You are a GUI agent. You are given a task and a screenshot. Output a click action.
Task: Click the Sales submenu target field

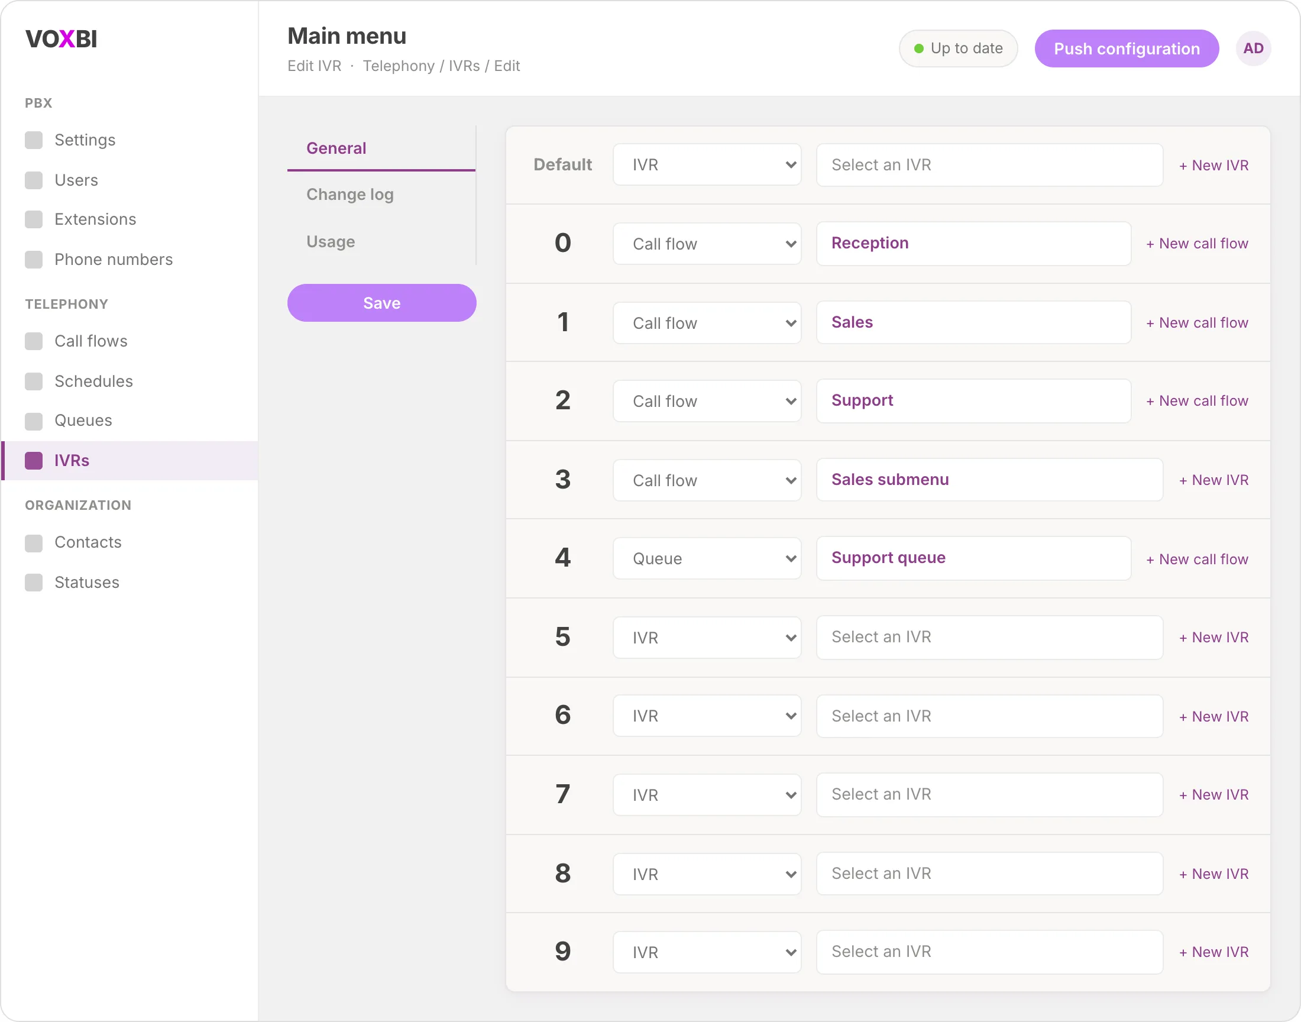pyautogui.click(x=989, y=480)
